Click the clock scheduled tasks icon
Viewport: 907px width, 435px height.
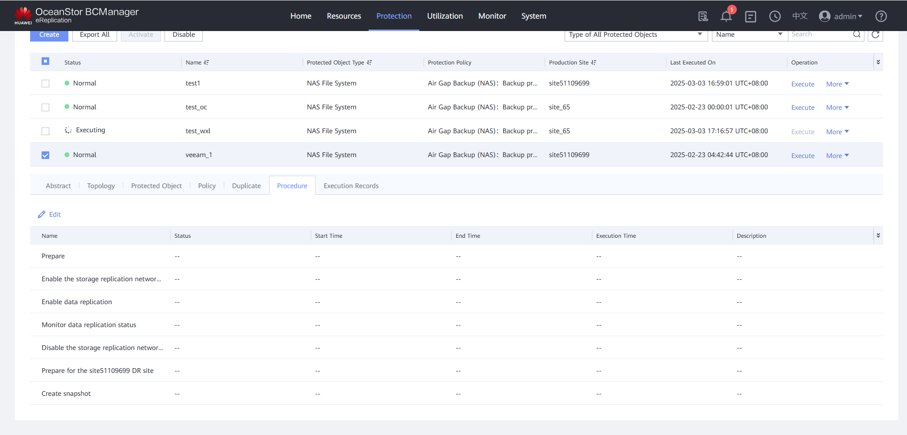tap(775, 16)
